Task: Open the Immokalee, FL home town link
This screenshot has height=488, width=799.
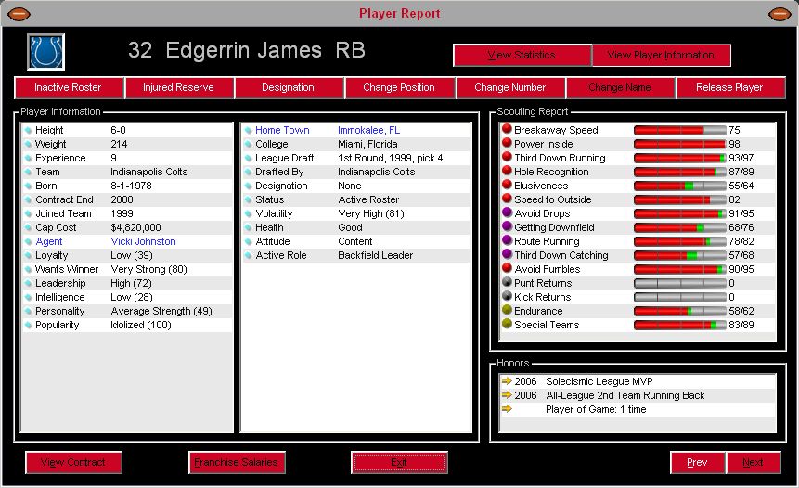Action: click(368, 130)
